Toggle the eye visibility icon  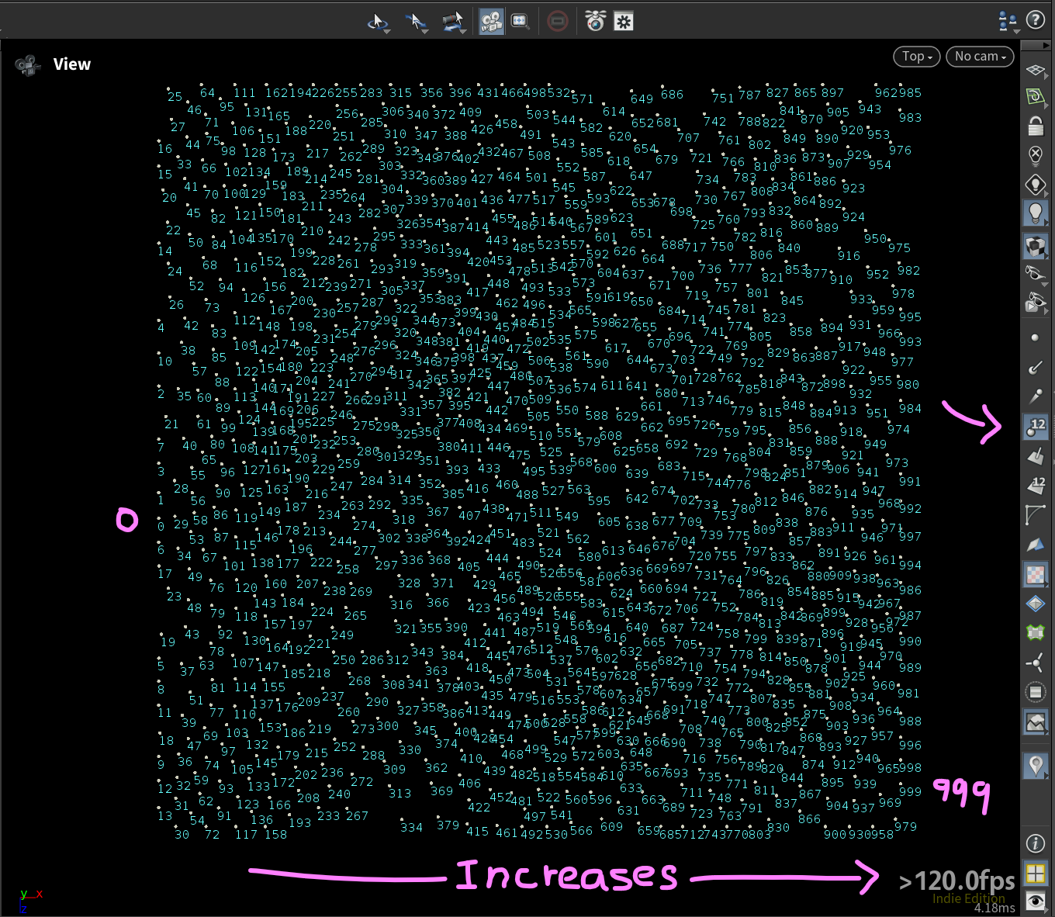coord(1035,901)
